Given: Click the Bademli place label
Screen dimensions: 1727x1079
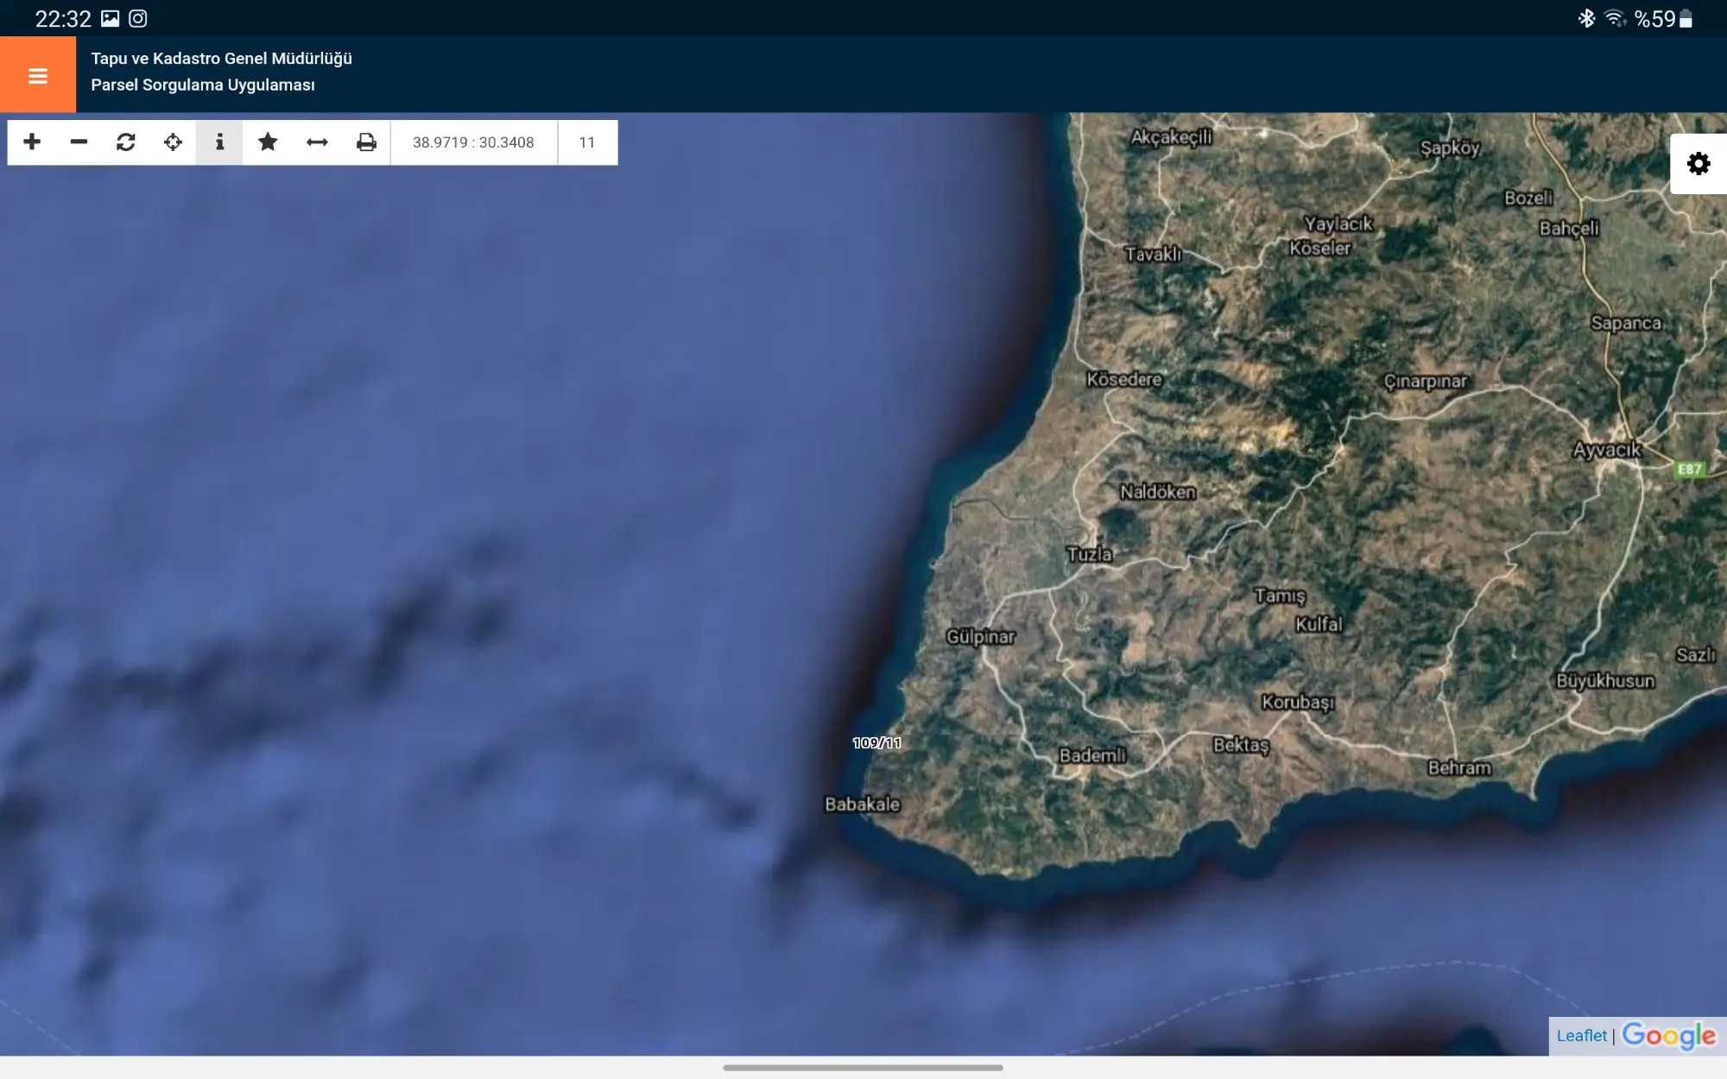Looking at the screenshot, I should coord(1092,755).
